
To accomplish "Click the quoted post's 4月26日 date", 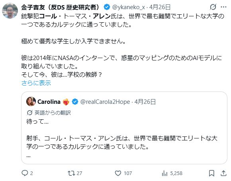I will pyautogui.click(x=145, y=102).
